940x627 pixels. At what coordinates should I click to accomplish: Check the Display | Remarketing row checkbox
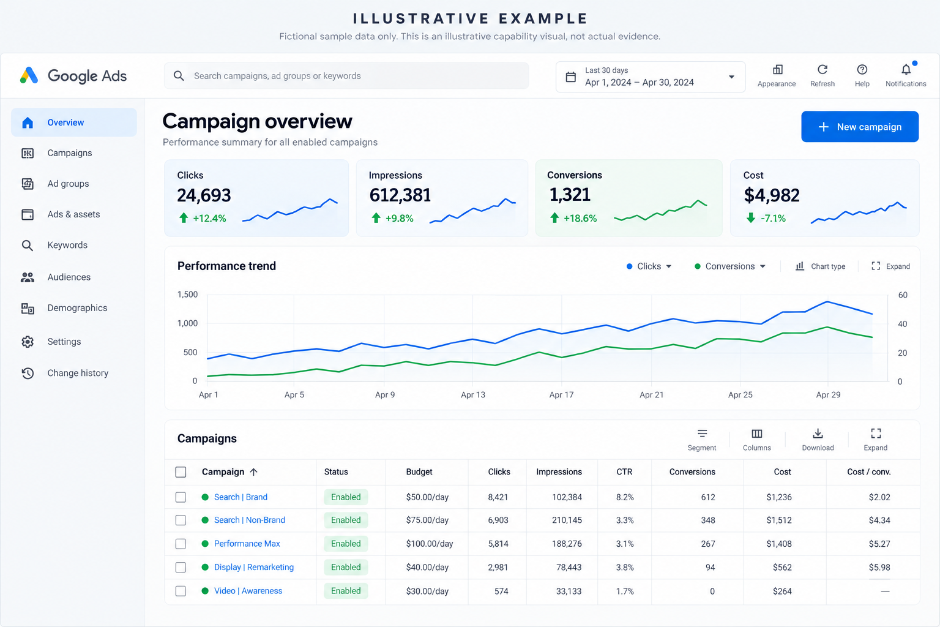[x=181, y=567]
